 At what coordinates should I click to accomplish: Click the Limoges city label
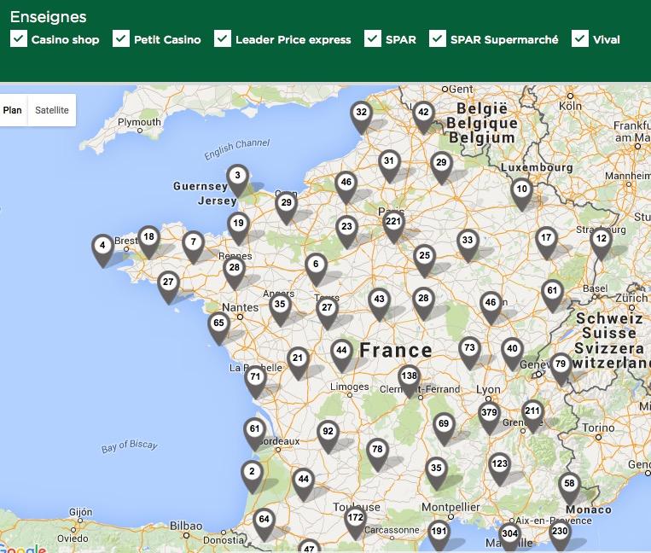pos(350,387)
